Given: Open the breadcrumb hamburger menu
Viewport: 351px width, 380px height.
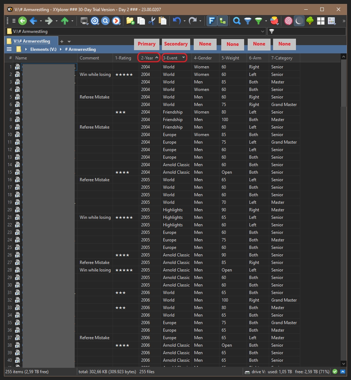Looking at the screenshot, I should click(x=9, y=49).
